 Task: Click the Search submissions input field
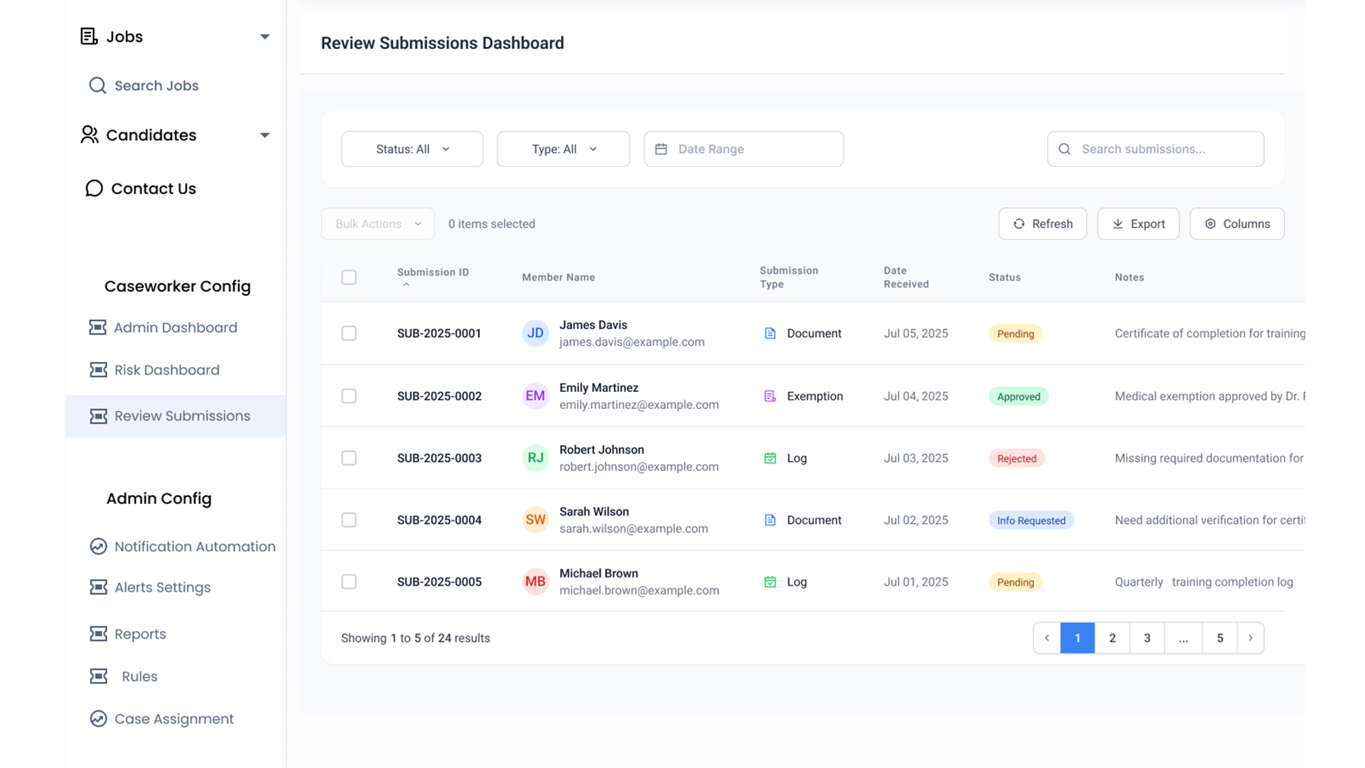tap(1155, 149)
